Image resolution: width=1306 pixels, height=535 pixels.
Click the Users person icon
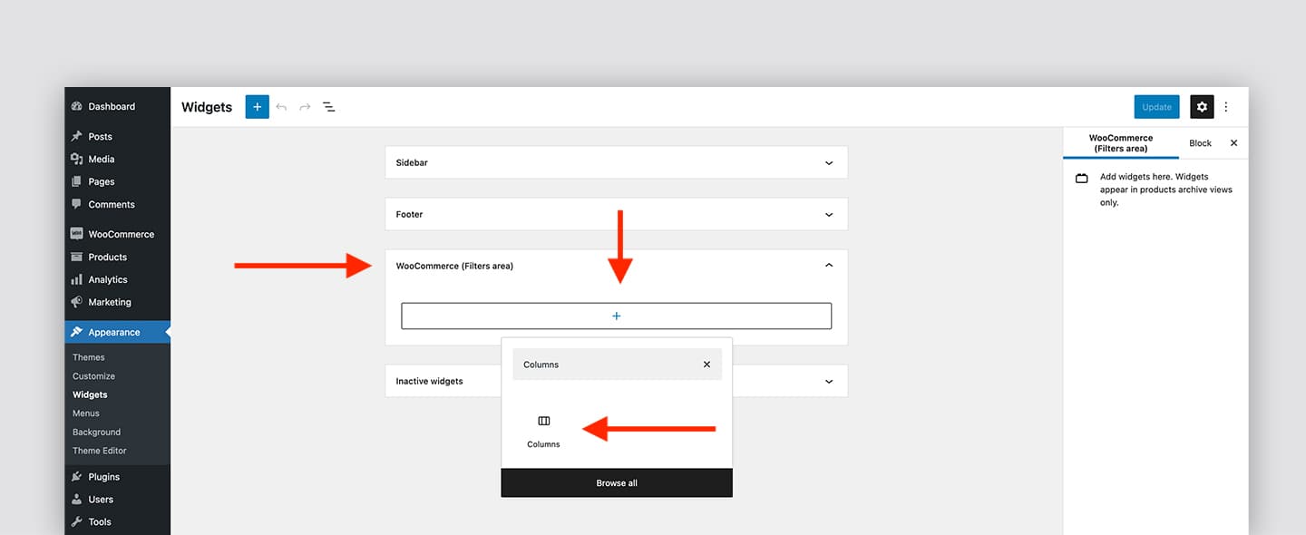(x=77, y=499)
